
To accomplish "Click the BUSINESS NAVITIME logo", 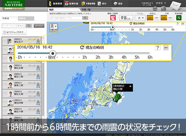I will (x=14, y=5).
